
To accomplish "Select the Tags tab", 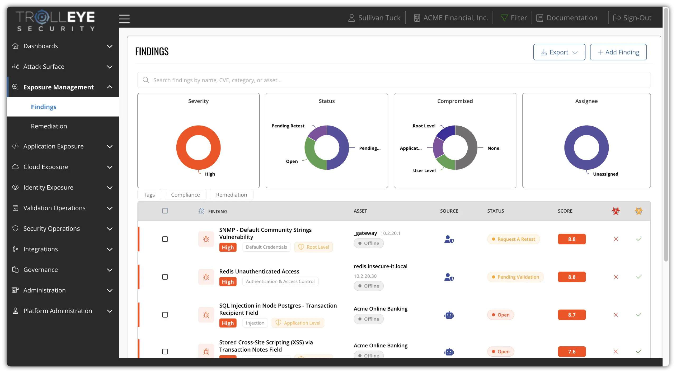I will click(x=149, y=195).
